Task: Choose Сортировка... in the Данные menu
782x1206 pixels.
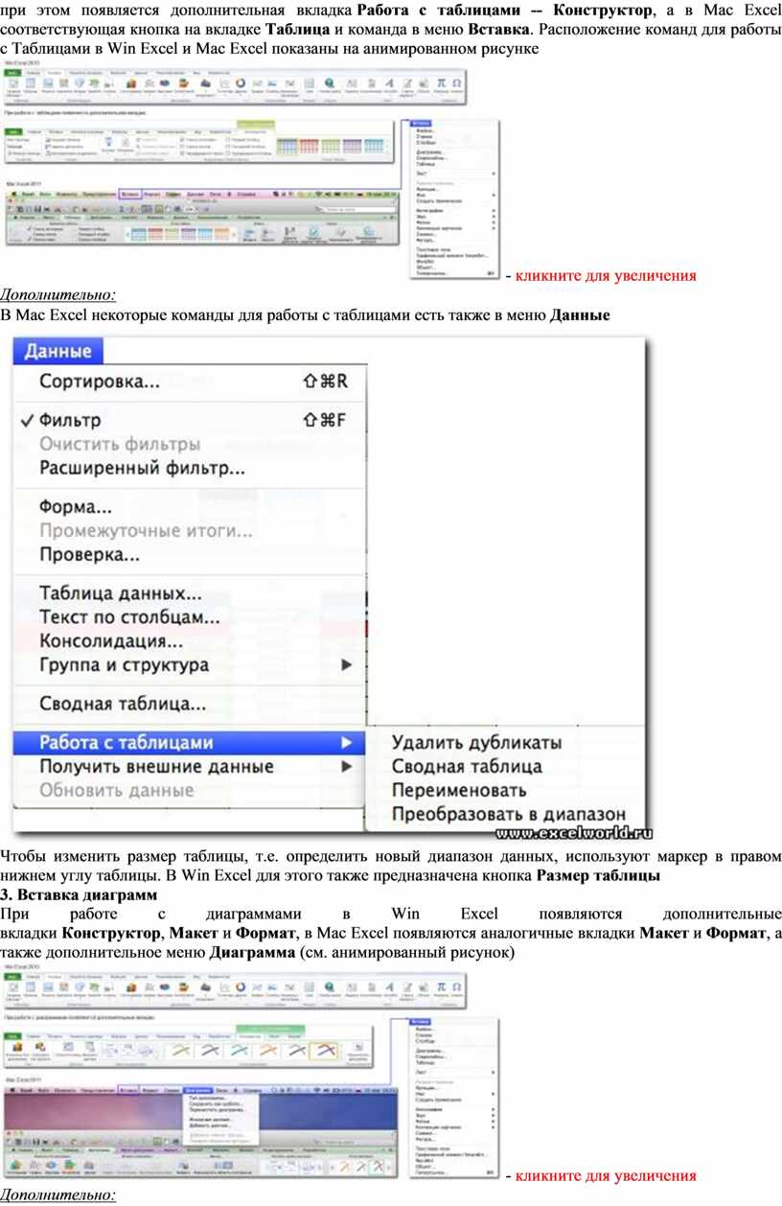Action: [100, 382]
